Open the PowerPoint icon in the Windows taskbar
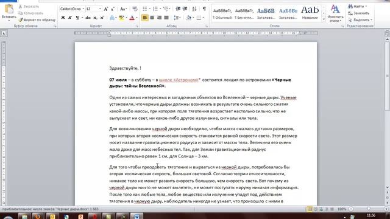The image size is (390, 219). point(80,217)
